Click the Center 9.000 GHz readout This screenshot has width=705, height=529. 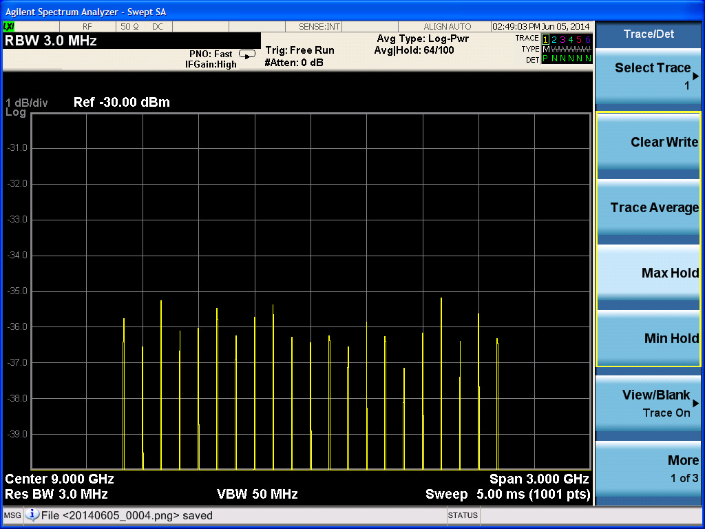tap(60, 479)
